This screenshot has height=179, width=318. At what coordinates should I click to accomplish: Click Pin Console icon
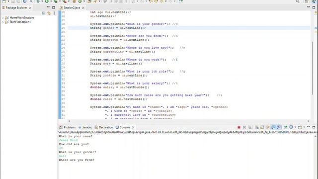point(286,127)
